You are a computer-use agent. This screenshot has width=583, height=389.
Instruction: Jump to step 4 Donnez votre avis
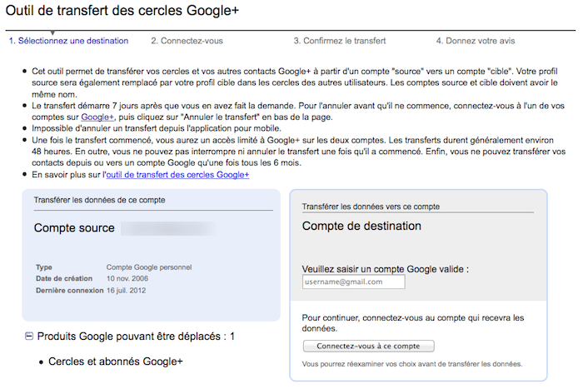pyautogui.click(x=475, y=41)
